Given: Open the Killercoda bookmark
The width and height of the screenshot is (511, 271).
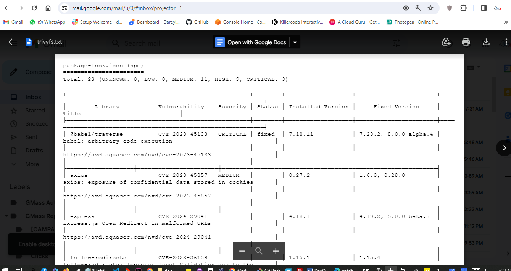Looking at the screenshot, I should 297,22.
